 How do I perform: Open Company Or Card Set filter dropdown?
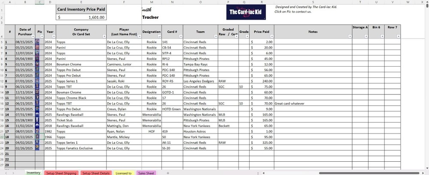point(104,36)
